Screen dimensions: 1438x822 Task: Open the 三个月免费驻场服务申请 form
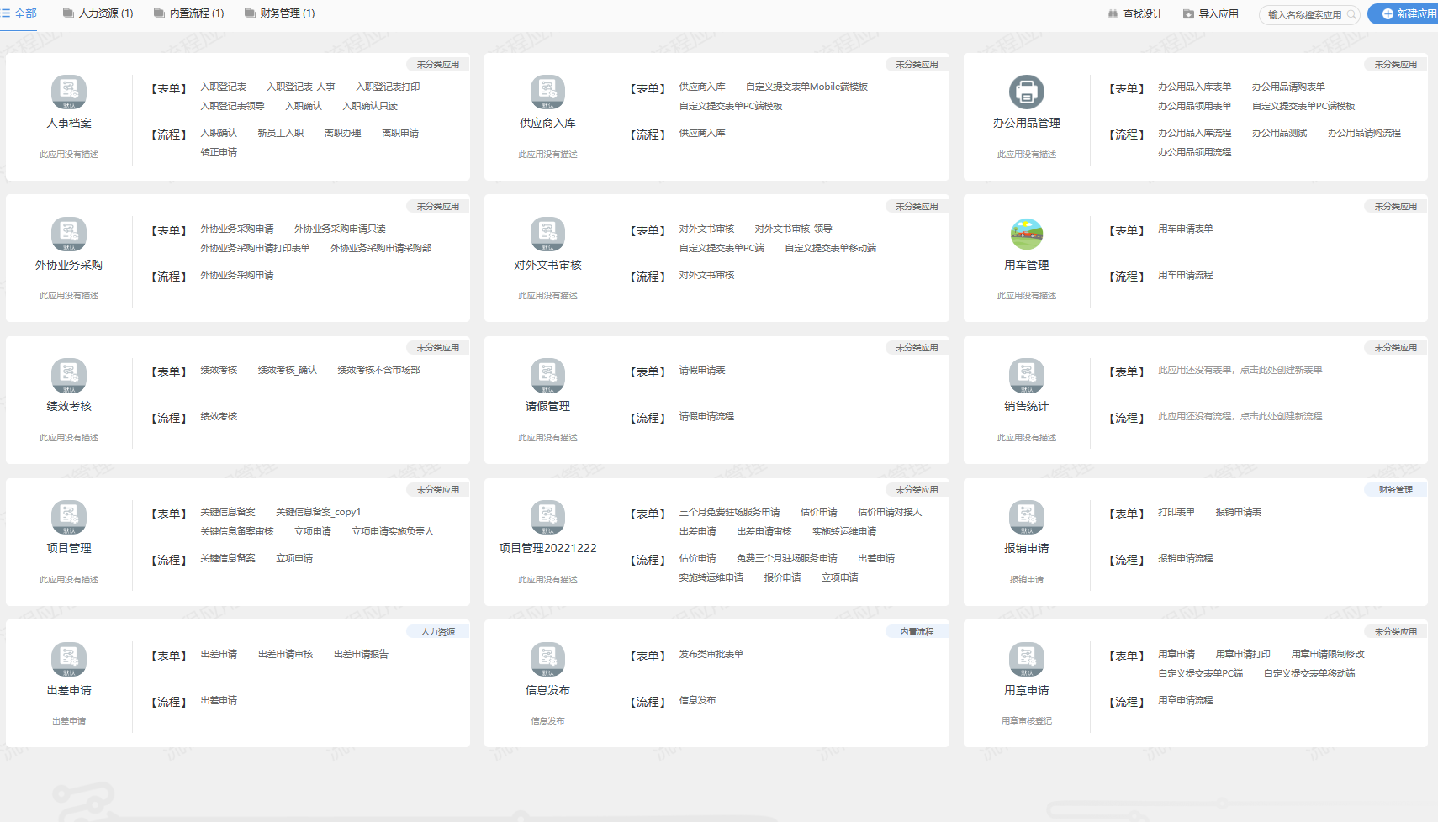coord(730,512)
